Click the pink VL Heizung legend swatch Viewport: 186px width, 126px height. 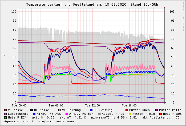(59, 110)
